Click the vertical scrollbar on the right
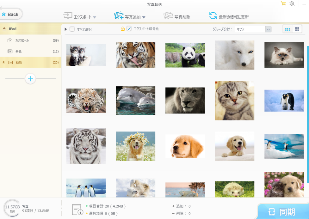Viewport: 309px width, 219px height. [x=308, y=114]
